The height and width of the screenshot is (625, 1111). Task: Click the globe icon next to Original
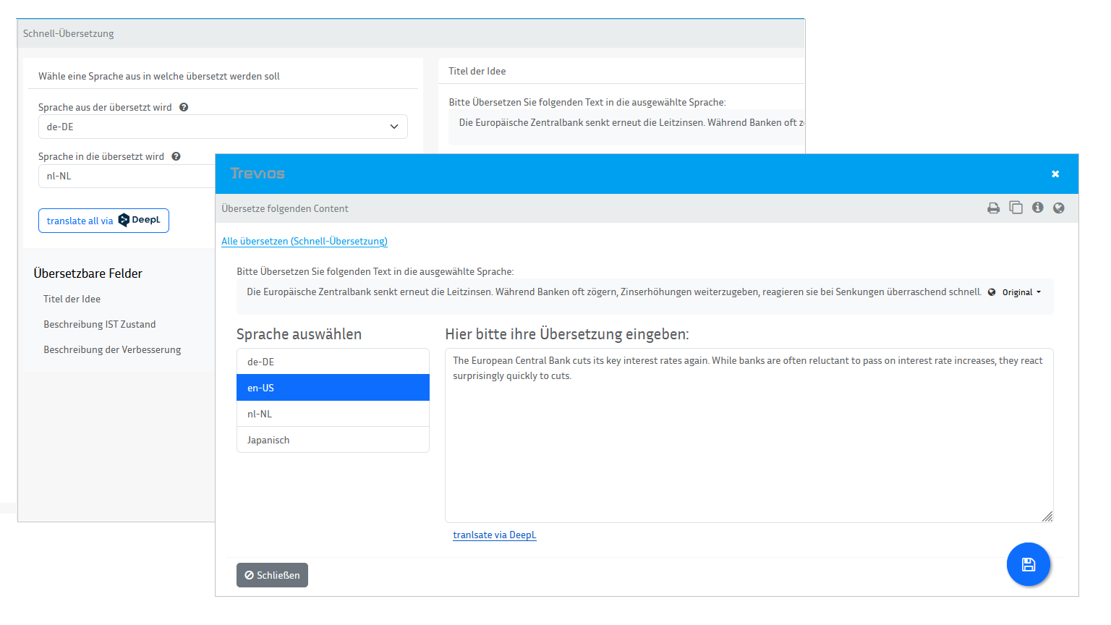pos(990,292)
